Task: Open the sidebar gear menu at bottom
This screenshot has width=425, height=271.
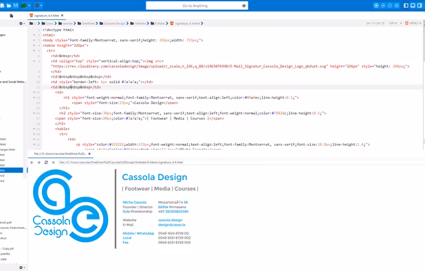Action: 21,268
